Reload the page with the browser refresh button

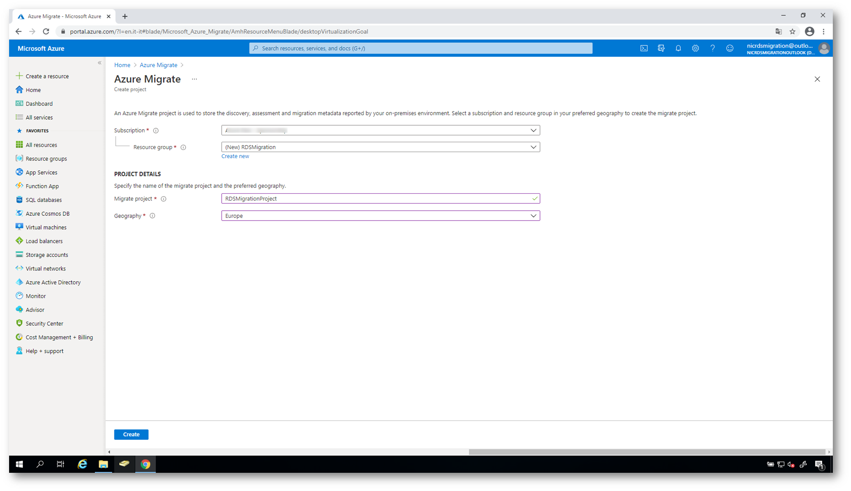coord(46,31)
